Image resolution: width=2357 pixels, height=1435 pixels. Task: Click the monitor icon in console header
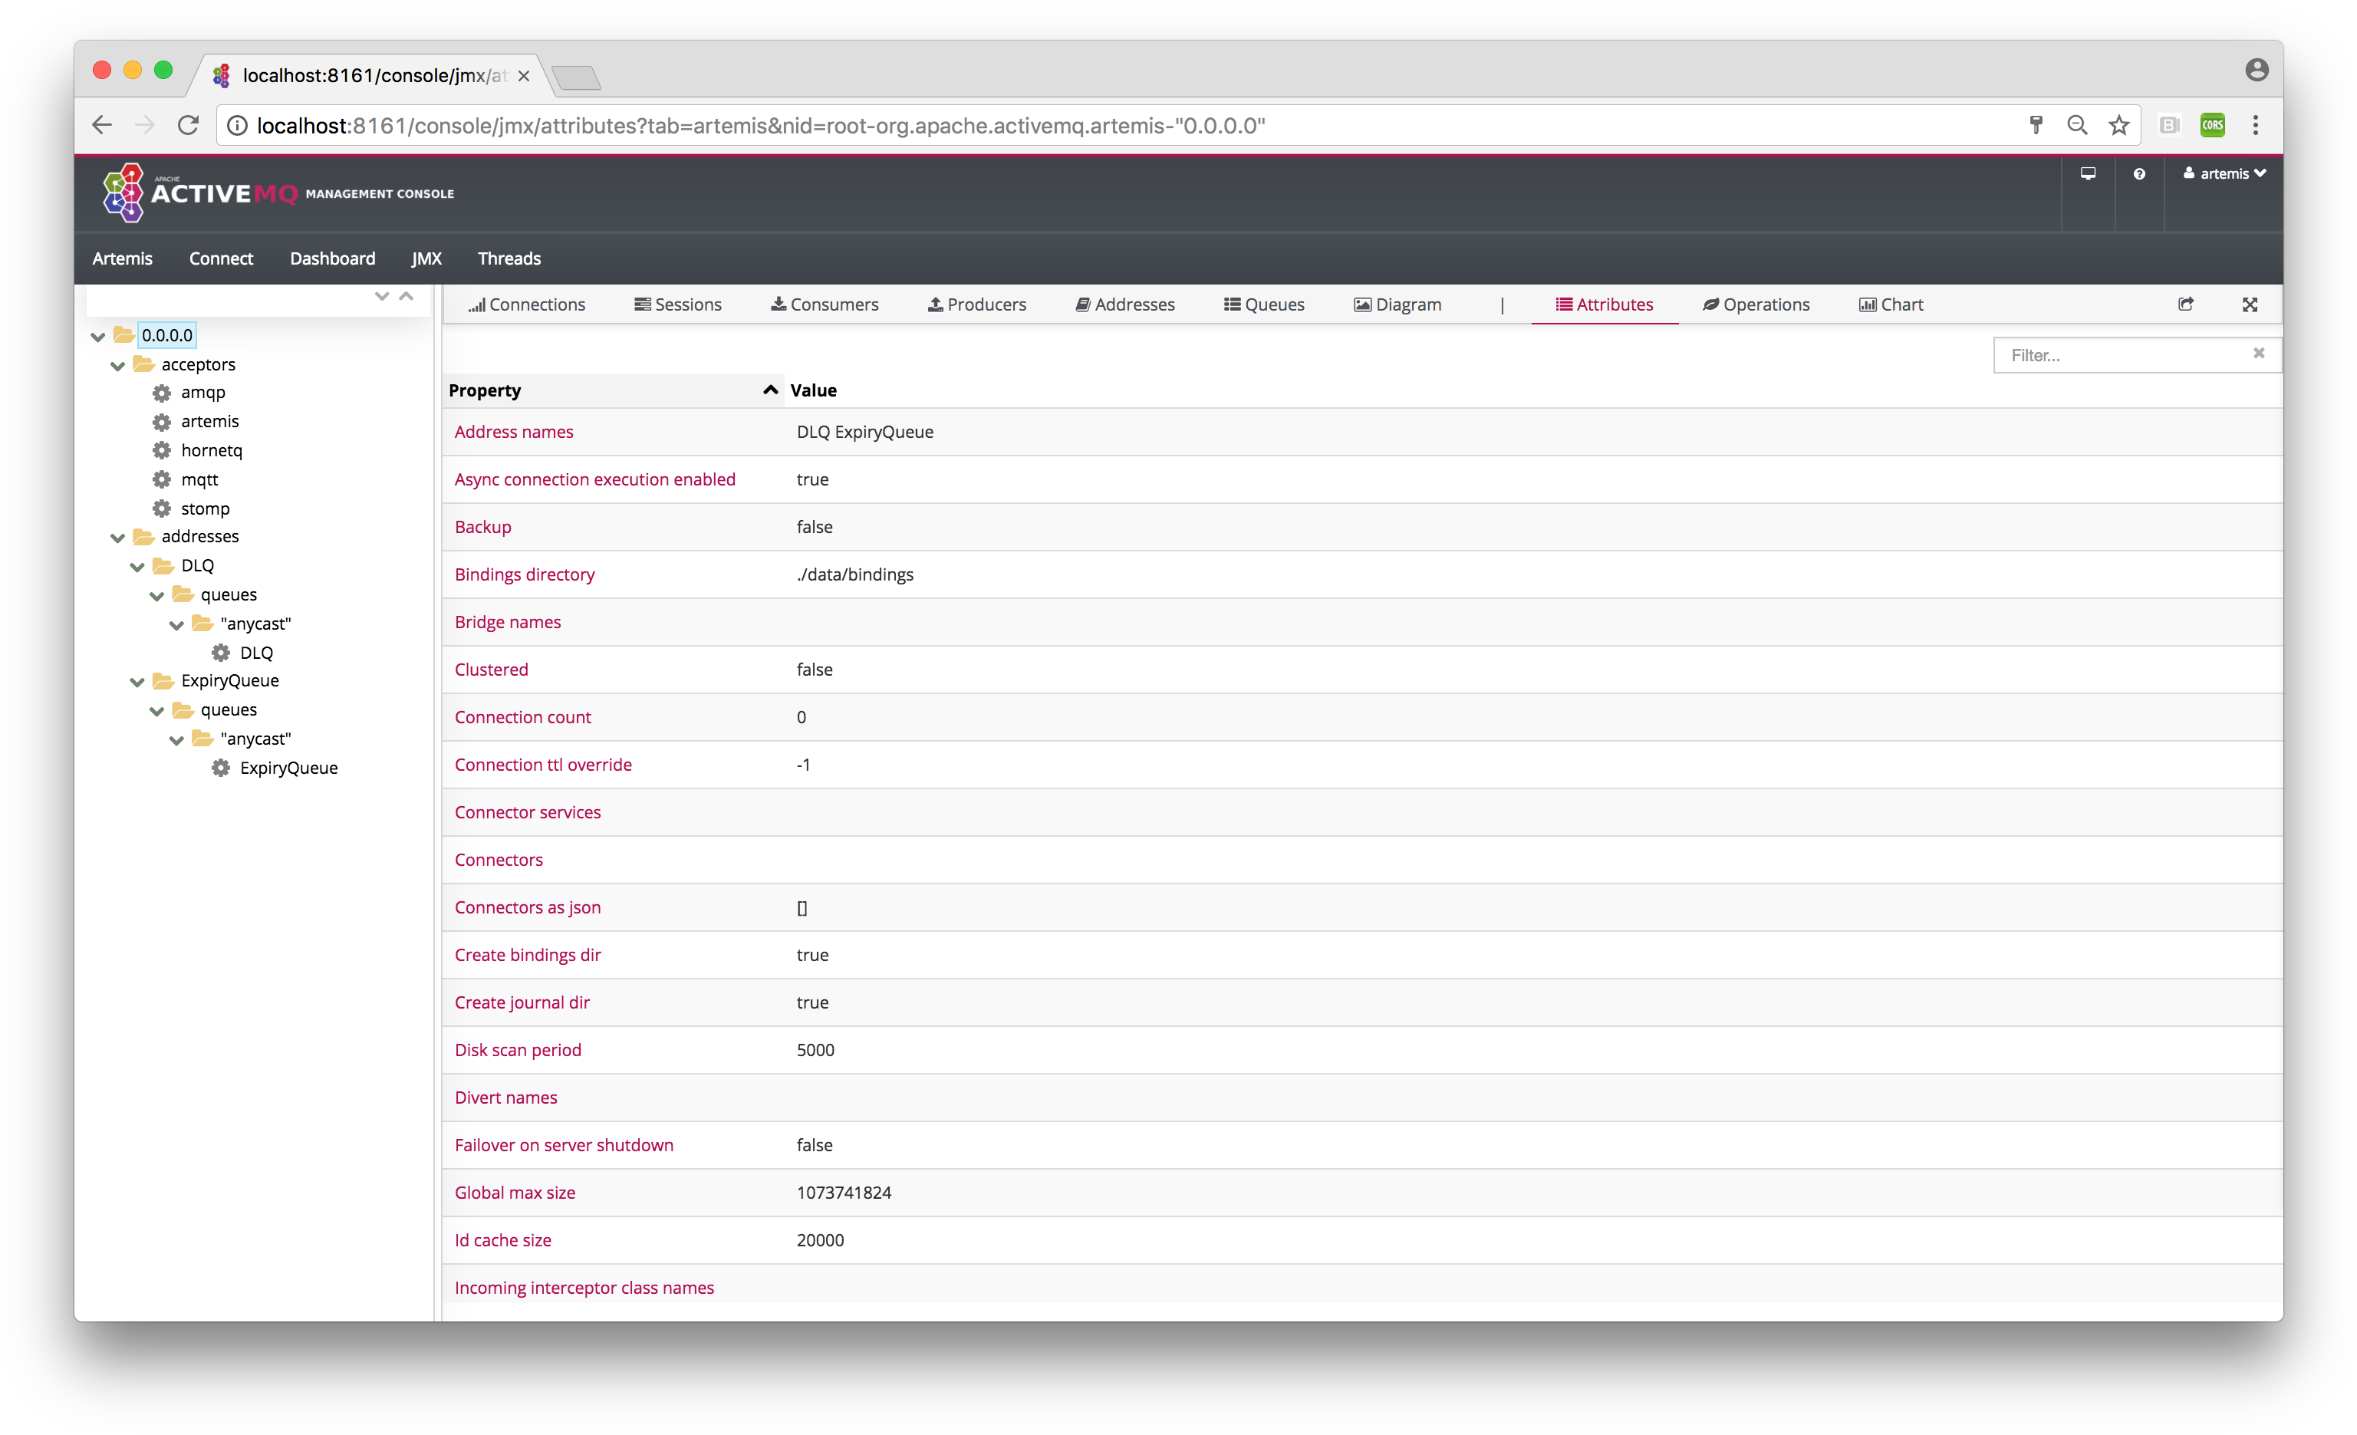[x=2089, y=174]
